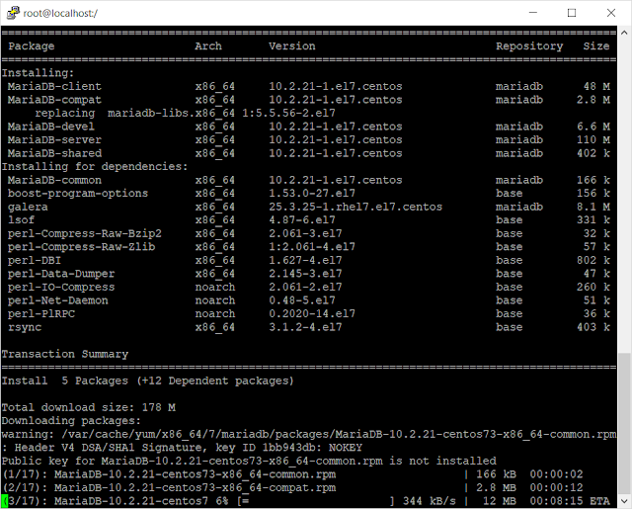The image size is (632, 509).
Task: Click the 'Downloading packages:' line
Action: 71,421
